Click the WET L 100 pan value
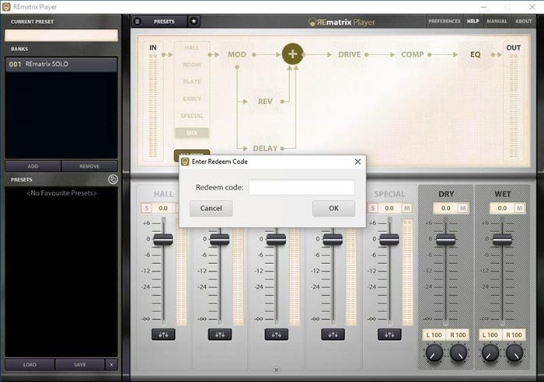Viewport: 544px width, 382px height. (490, 335)
